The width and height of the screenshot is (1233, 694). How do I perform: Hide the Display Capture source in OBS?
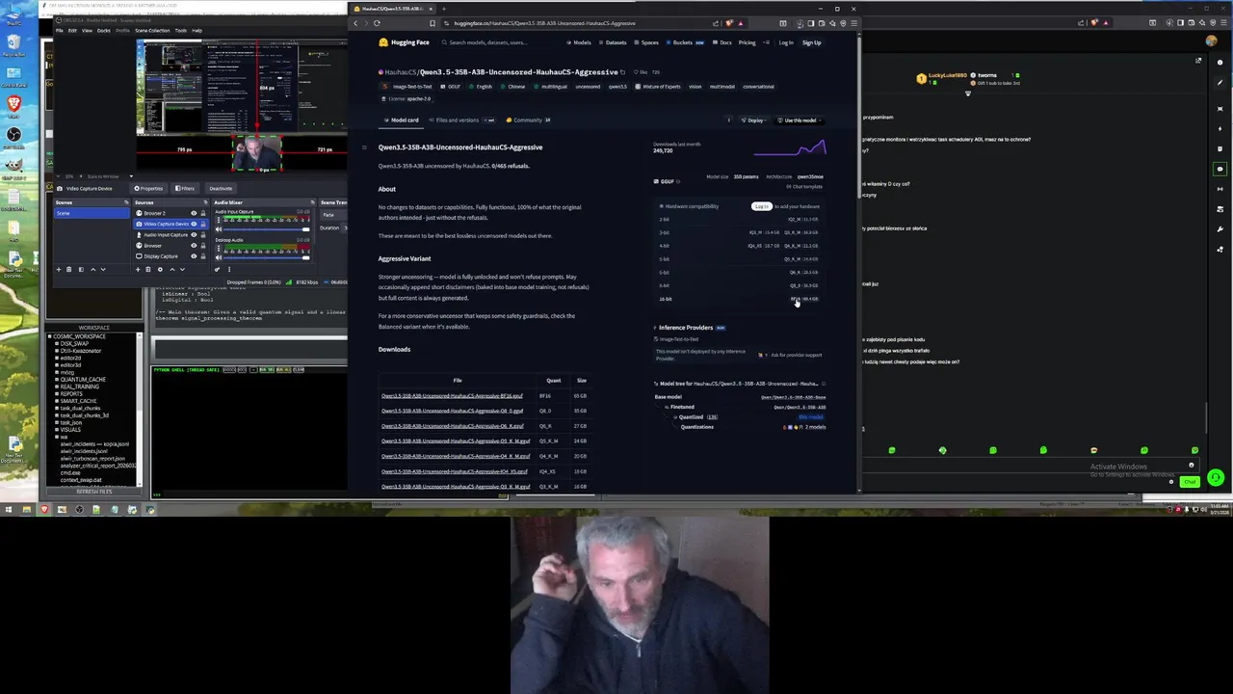[194, 256]
